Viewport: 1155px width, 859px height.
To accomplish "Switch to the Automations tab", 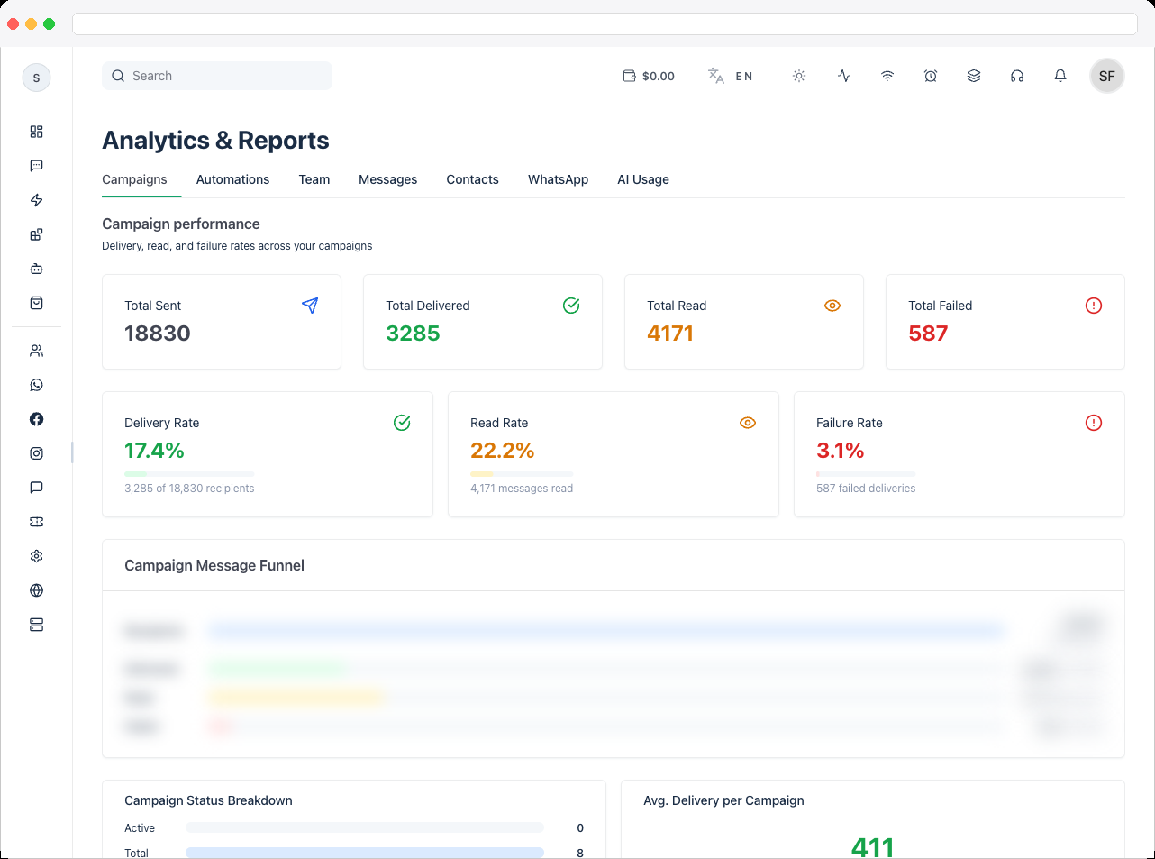I will [232, 179].
